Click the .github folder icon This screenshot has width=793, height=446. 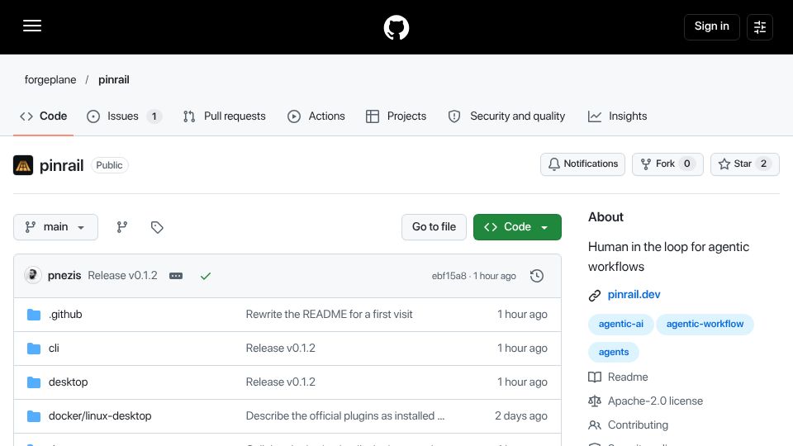point(34,315)
